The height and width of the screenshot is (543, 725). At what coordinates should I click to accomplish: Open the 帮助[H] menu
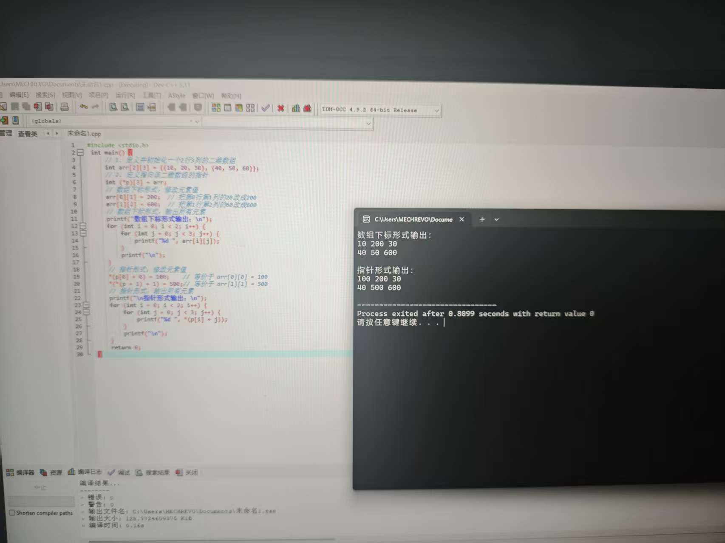231,96
